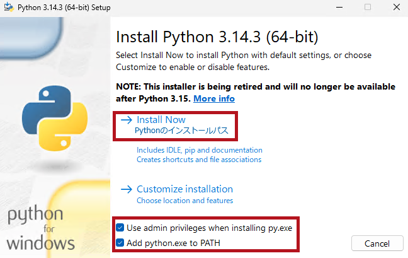Click the arrow icon beside Customize installation

pos(126,189)
